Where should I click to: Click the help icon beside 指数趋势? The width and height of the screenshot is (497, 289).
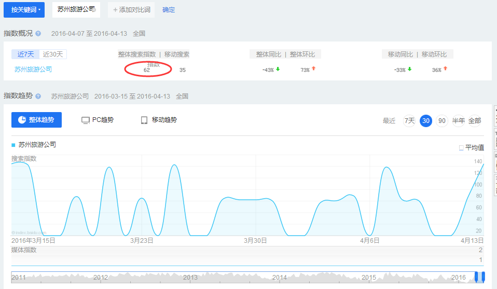[x=38, y=97]
